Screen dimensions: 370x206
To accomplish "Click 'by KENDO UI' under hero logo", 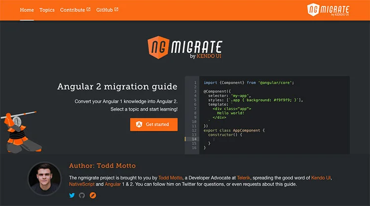I will (x=206, y=56).
